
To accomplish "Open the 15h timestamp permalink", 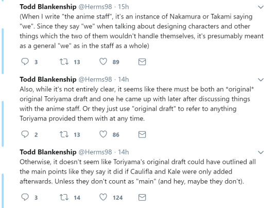I will [124, 7].
